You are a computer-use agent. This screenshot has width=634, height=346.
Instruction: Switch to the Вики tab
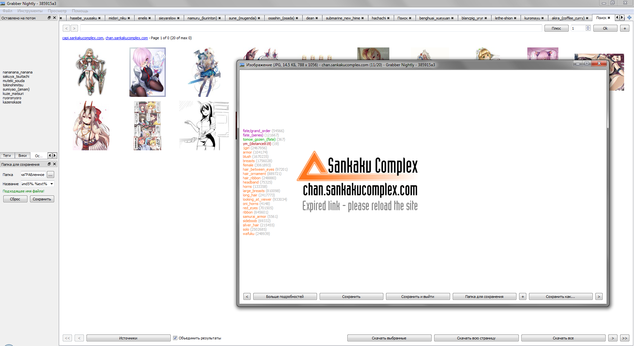(23, 156)
